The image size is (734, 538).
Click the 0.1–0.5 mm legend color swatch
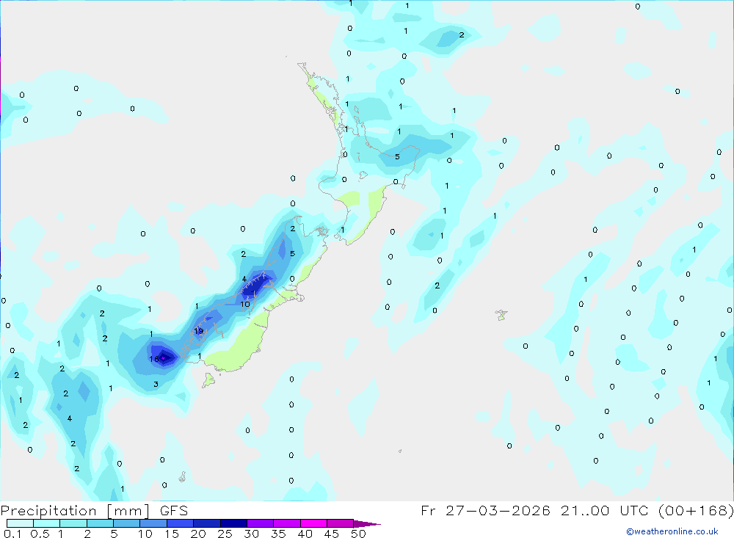pyautogui.click(x=20, y=523)
